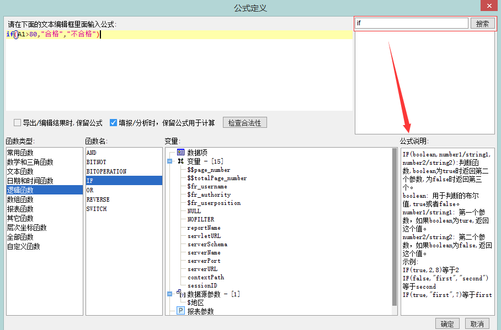The width and height of the screenshot is (501, 330).
Task: Select the 报表参数 tree item
Action: pyautogui.click(x=200, y=311)
